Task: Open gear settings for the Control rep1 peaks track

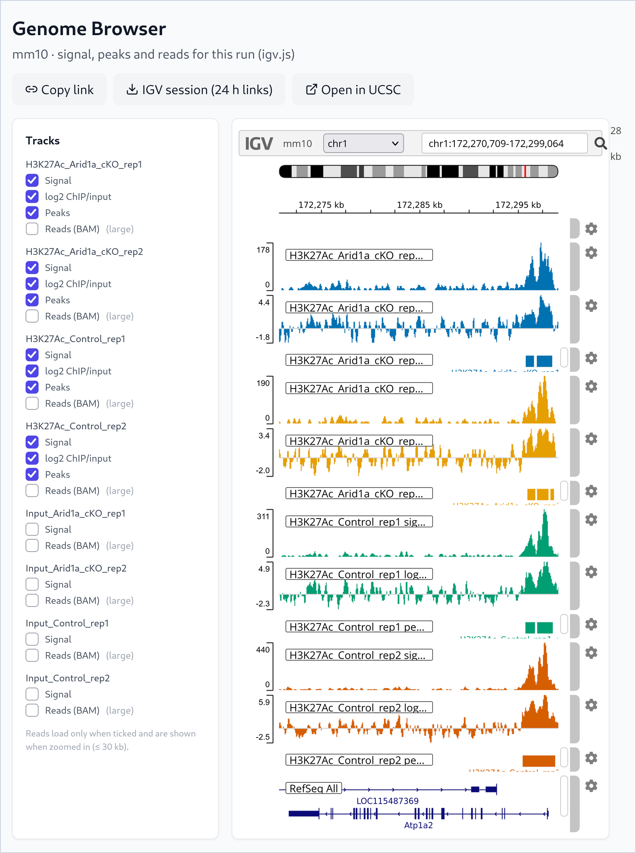Action: point(591,624)
